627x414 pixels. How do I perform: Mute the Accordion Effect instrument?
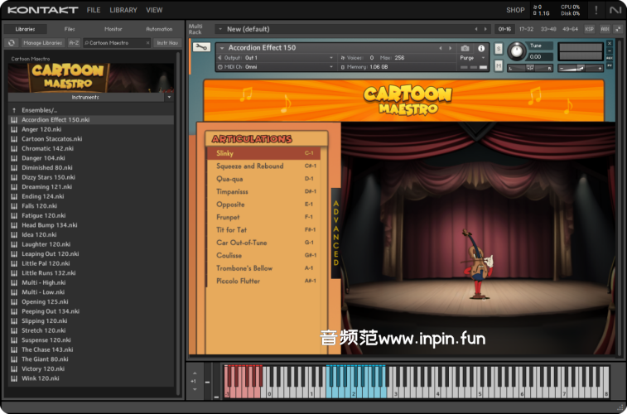click(x=498, y=66)
